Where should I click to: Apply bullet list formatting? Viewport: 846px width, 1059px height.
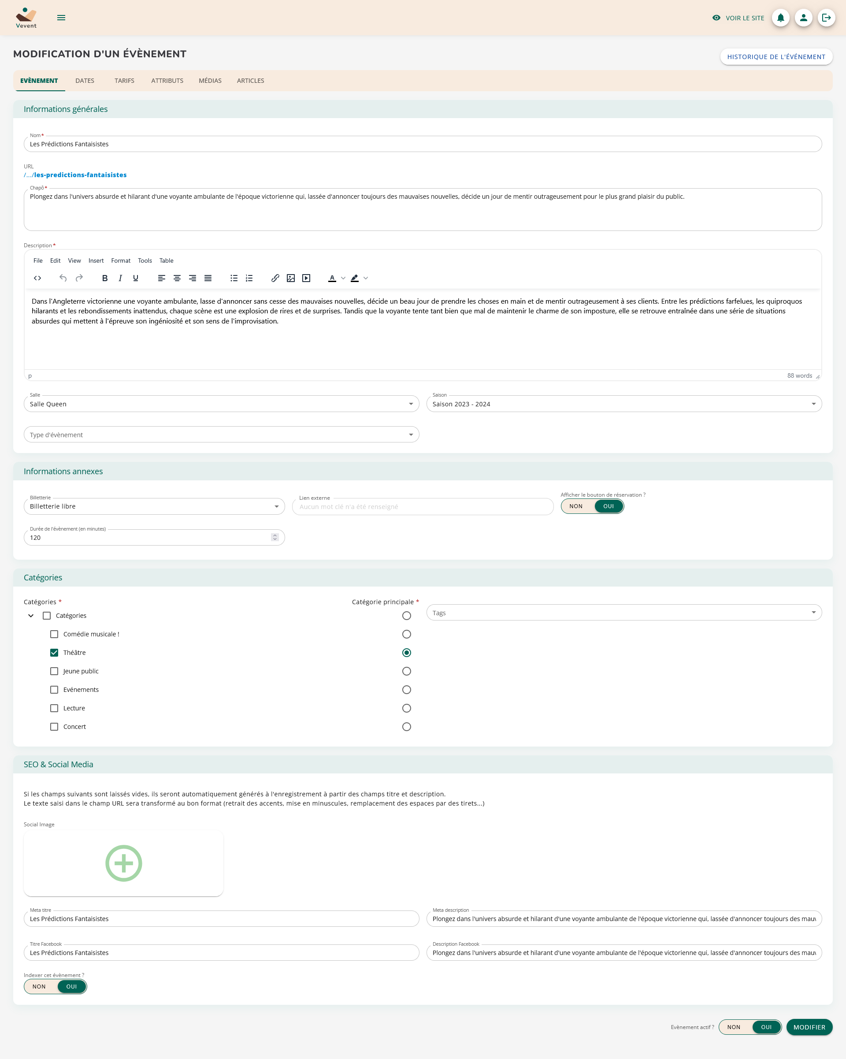point(234,278)
